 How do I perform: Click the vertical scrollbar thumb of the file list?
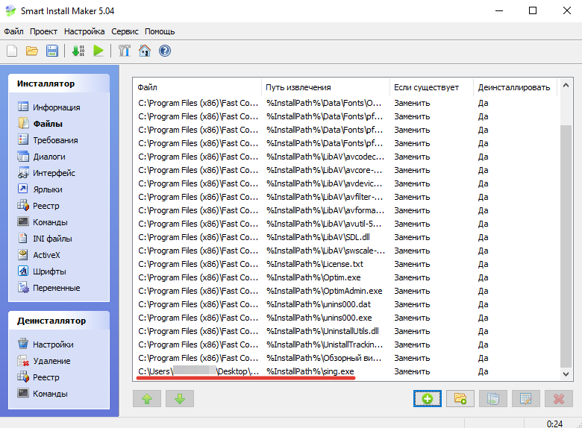coord(566,246)
